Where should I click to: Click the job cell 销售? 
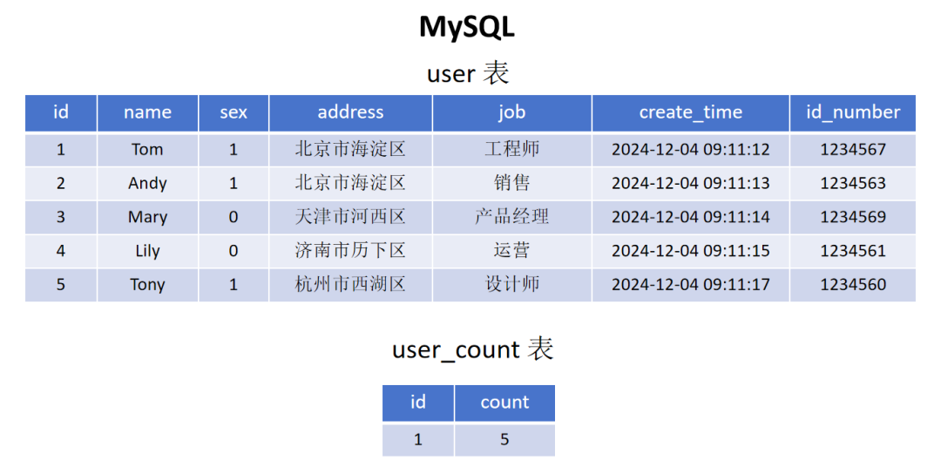[x=512, y=183]
